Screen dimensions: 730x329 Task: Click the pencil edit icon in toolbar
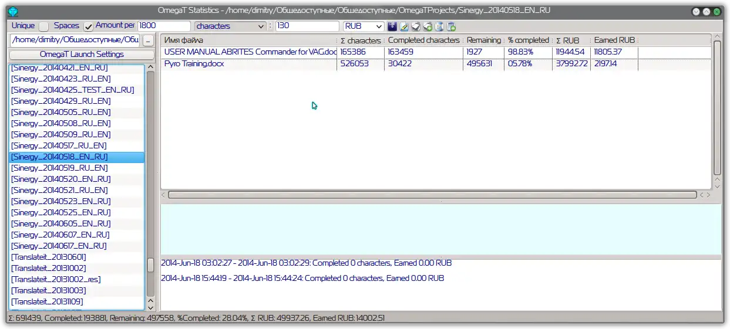coord(404,26)
